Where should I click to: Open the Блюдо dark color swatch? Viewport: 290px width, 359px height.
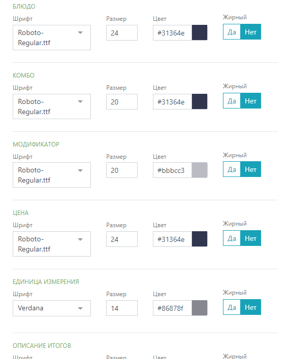point(200,33)
